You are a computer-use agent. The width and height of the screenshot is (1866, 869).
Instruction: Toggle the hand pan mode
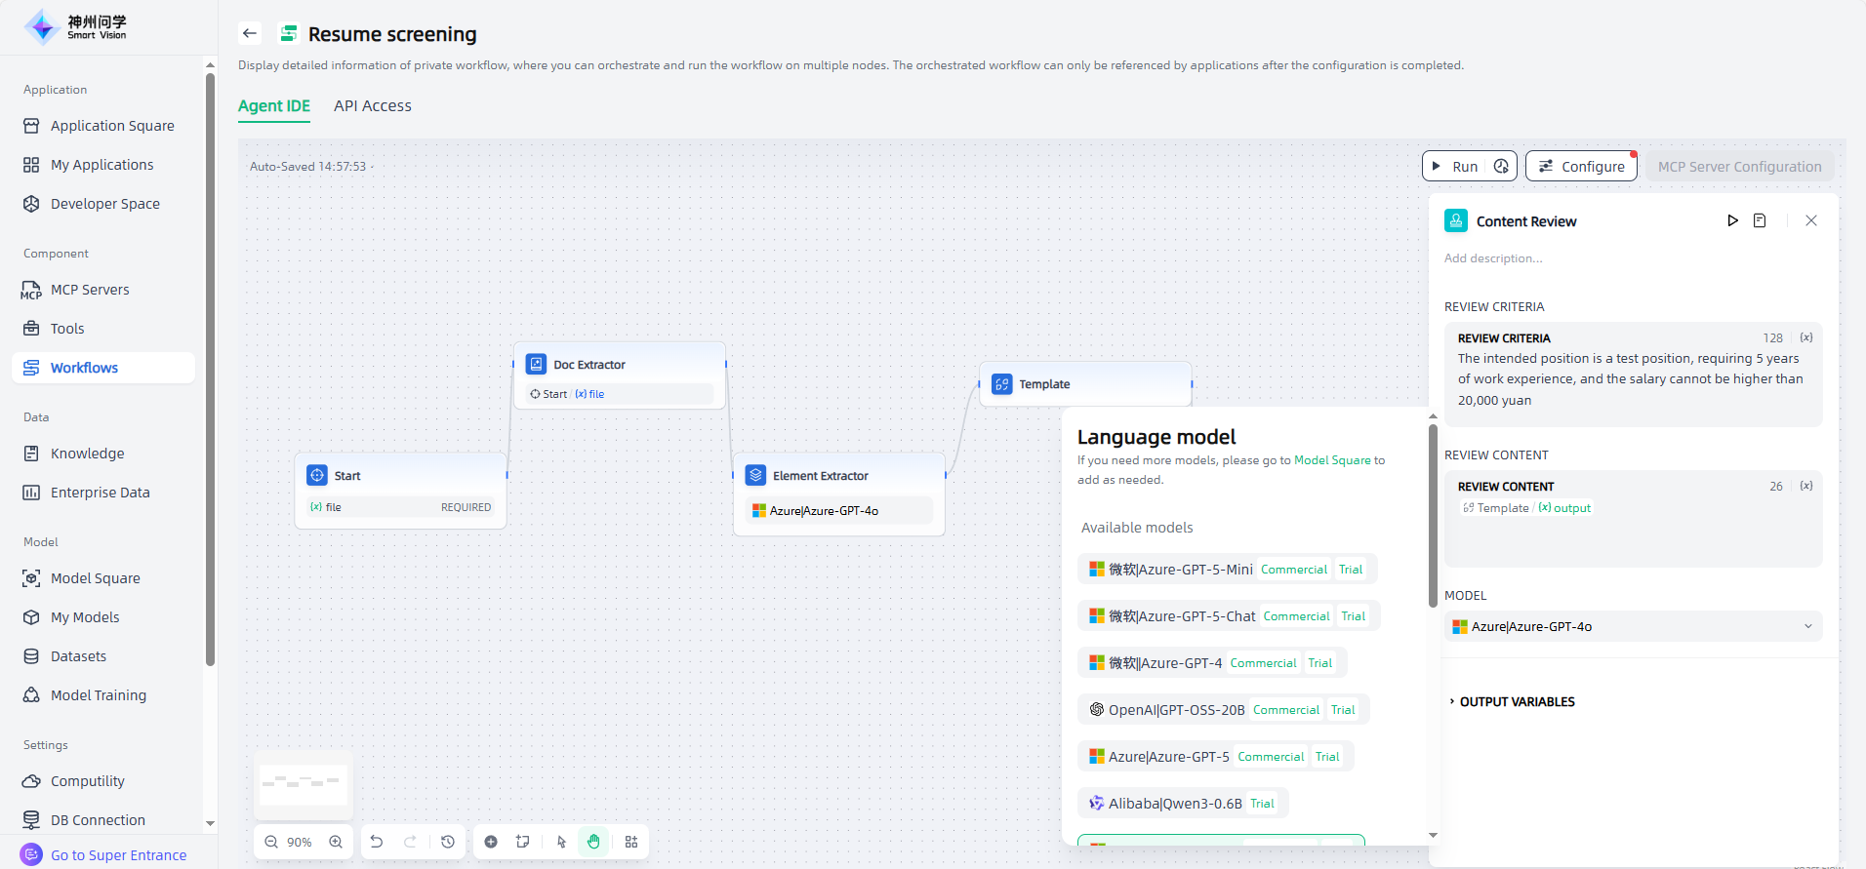593,842
